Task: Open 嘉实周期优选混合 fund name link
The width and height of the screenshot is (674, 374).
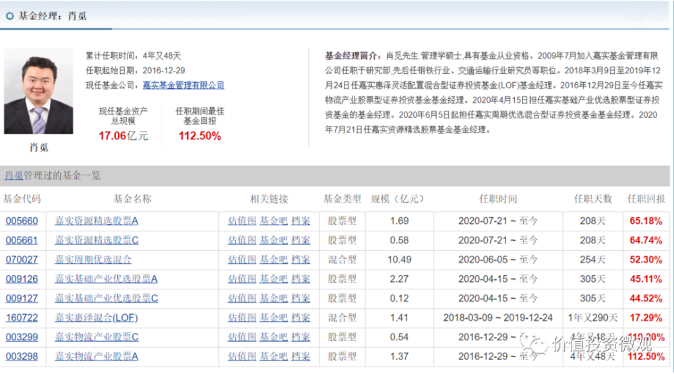Action: 93,260
